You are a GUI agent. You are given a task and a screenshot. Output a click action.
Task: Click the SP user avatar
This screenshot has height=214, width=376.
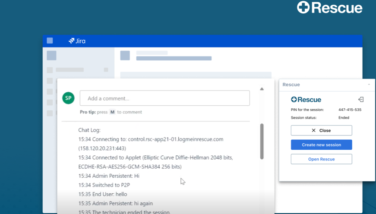(68, 98)
